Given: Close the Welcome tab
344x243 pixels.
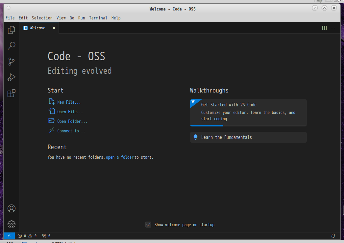Looking at the screenshot, I should 54,28.
